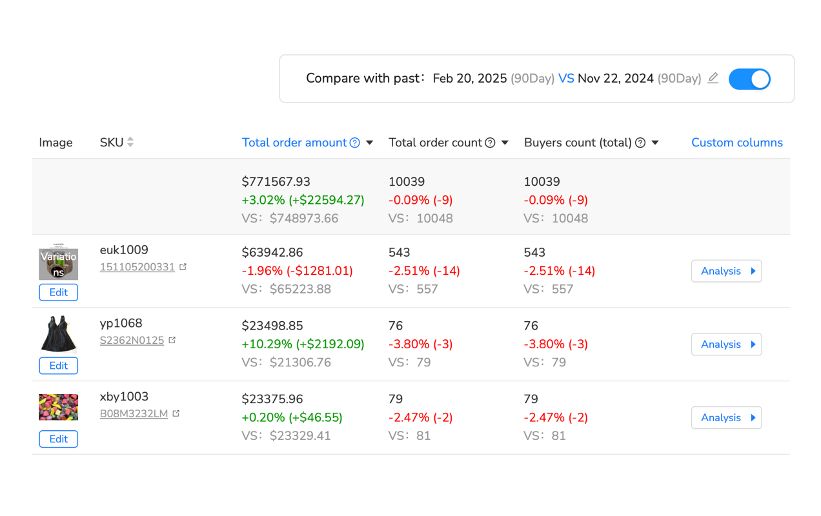821x516 pixels.
Task: Select the Total order amount column header
Action: (x=296, y=143)
